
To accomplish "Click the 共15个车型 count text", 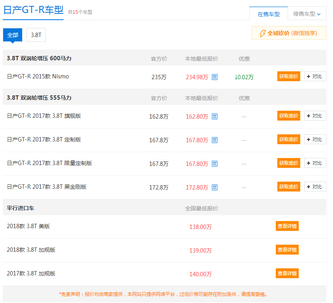I will [80, 12].
